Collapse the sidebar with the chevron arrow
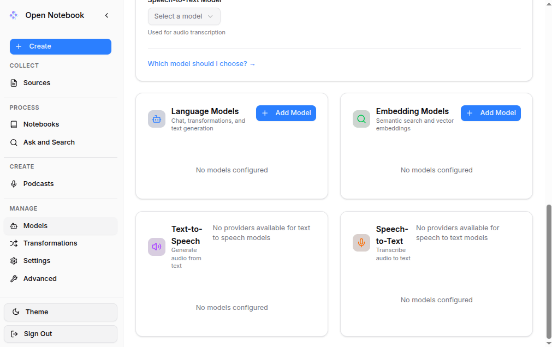The height and width of the screenshot is (347, 552). [106, 15]
